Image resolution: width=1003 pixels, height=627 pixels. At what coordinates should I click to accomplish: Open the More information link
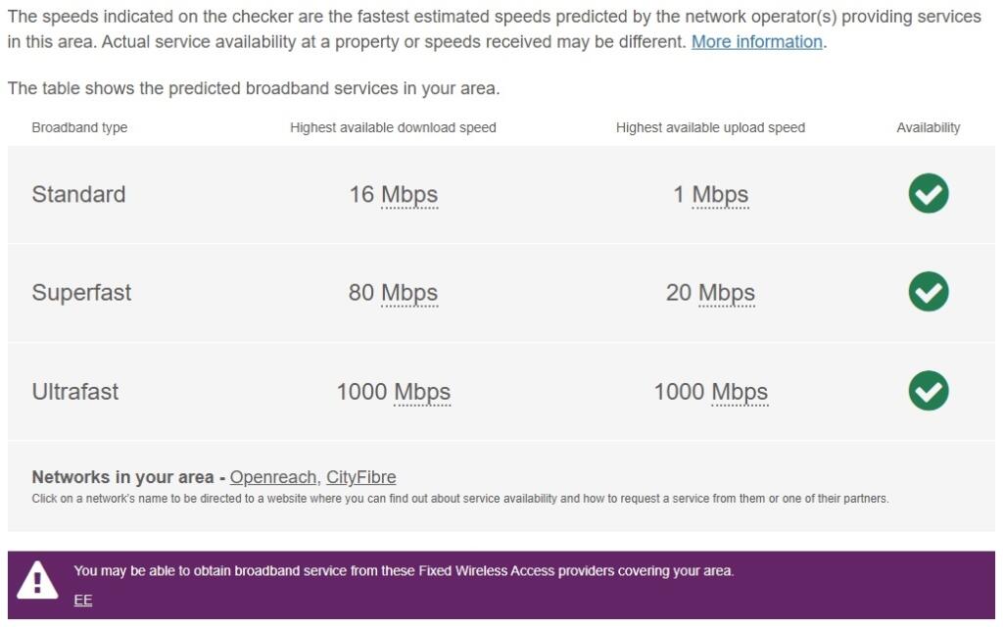pyautogui.click(x=757, y=41)
